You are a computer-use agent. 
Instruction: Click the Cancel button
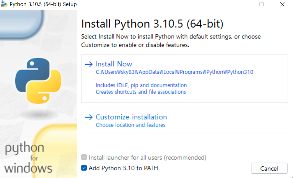(x=269, y=168)
